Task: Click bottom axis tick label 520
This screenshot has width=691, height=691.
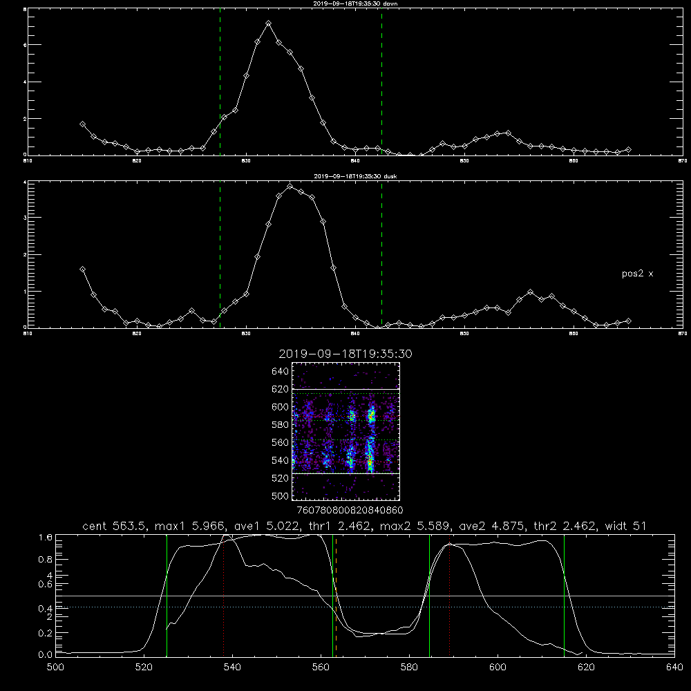Action: pos(144,668)
